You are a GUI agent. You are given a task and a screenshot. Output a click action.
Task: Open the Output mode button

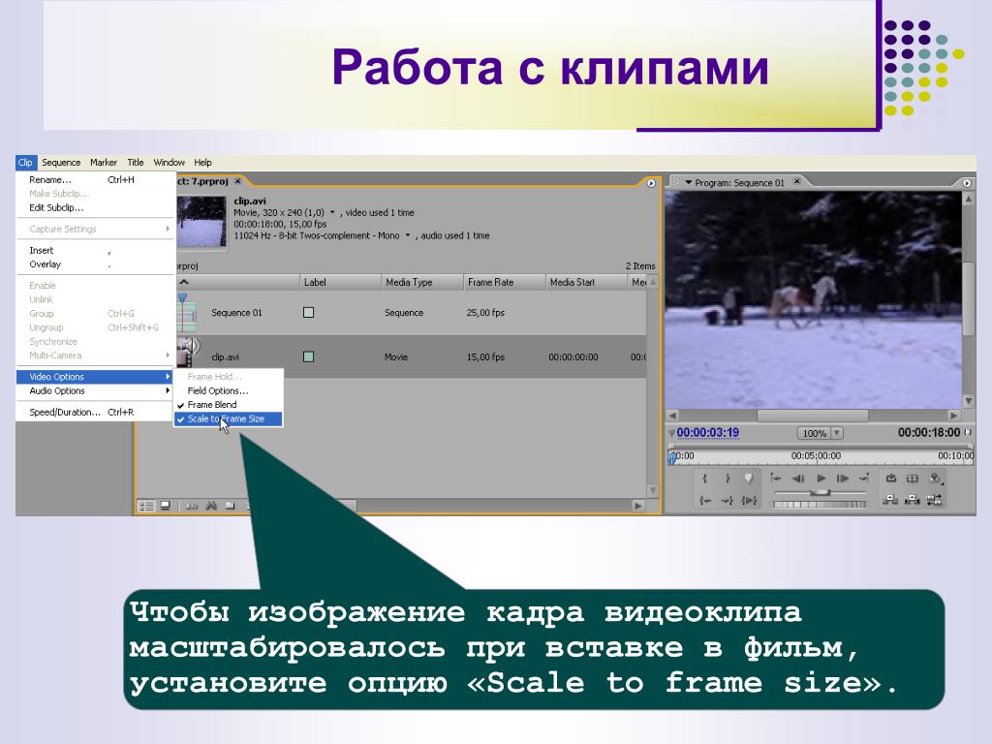point(935,479)
